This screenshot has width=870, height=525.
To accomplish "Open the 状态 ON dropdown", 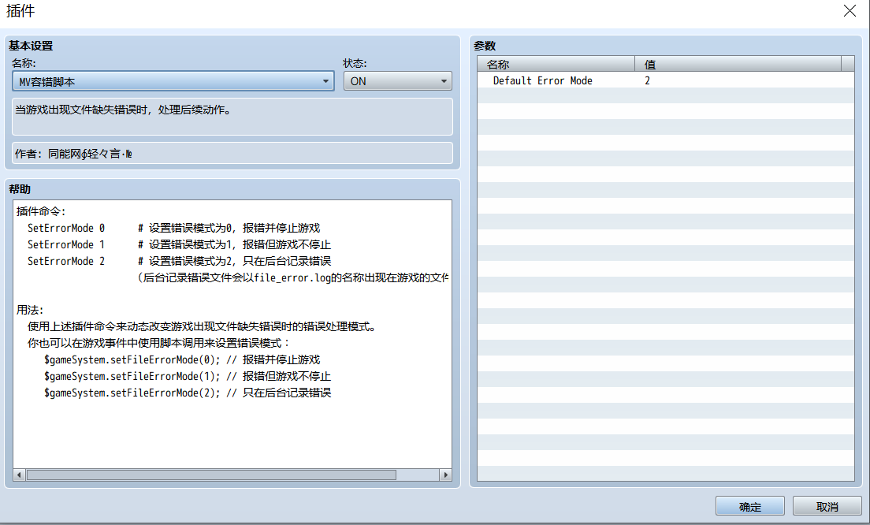I will [x=397, y=81].
